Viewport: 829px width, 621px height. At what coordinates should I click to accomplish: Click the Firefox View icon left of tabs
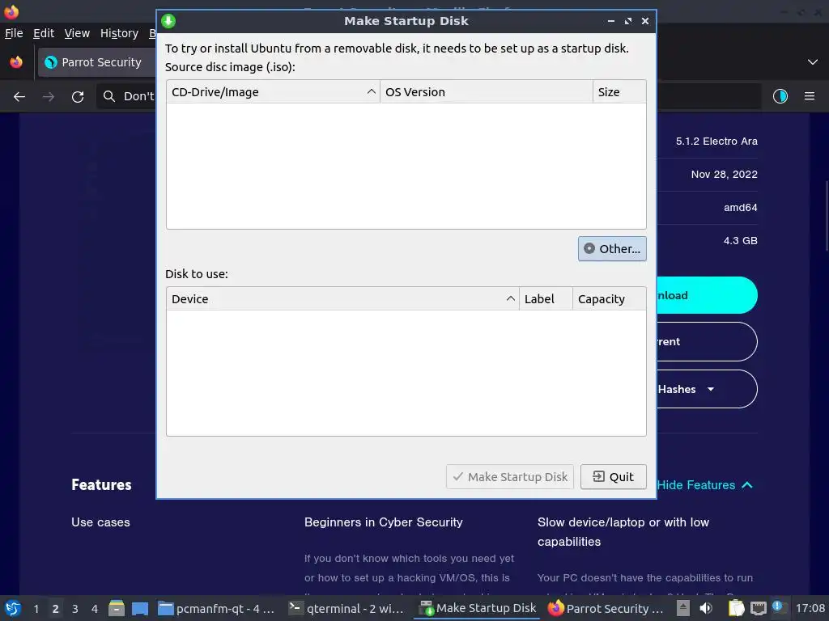16,62
